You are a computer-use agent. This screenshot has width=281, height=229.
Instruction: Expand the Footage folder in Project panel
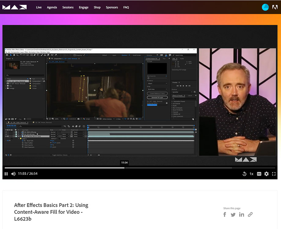click(5, 88)
